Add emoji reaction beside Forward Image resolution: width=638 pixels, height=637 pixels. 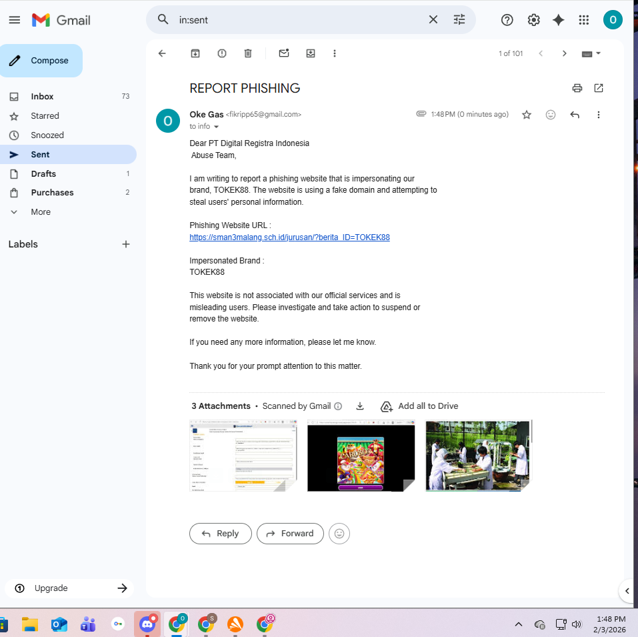(x=339, y=534)
